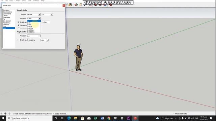Image resolution: width=216 pixels, height=121 pixels.
Task: Click the network tray icon
Action: point(189,118)
